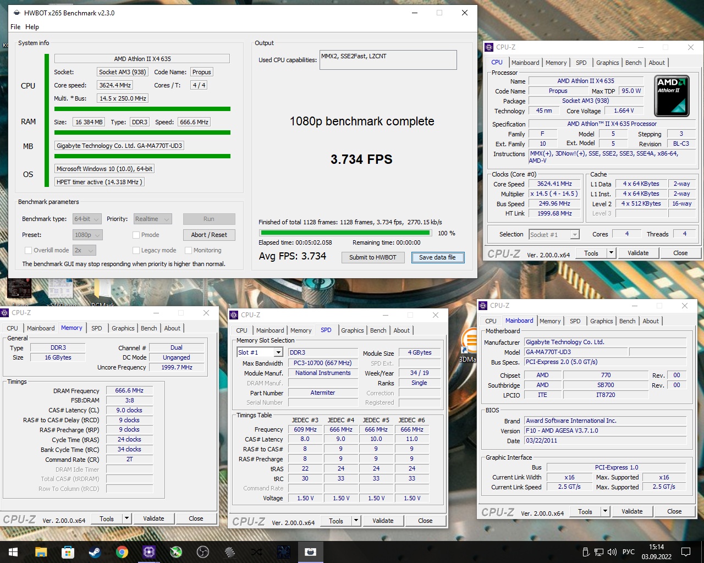The width and height of the screenshot is (704, 563).
Task: Click Tools button in CPU-Z CPU window
Action: (x=591, y=253)
